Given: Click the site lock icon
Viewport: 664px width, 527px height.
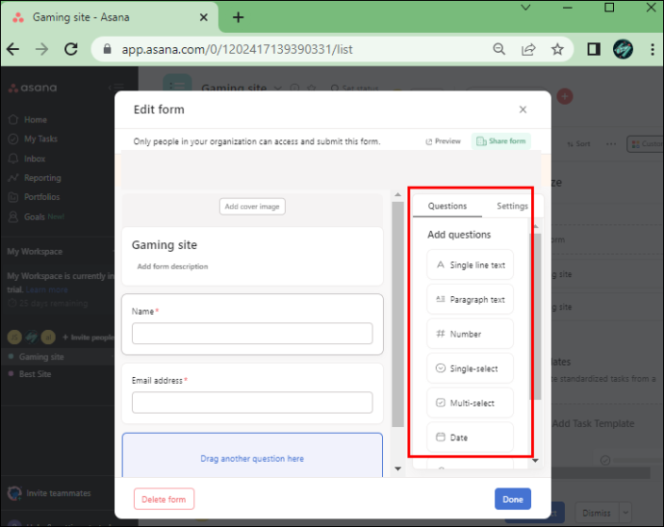Looking at the screenshot, I should pyautogui.click(x=107, y=49).
